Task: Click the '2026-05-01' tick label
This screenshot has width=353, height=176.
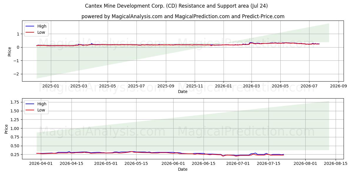Action: tap(106, 164)
